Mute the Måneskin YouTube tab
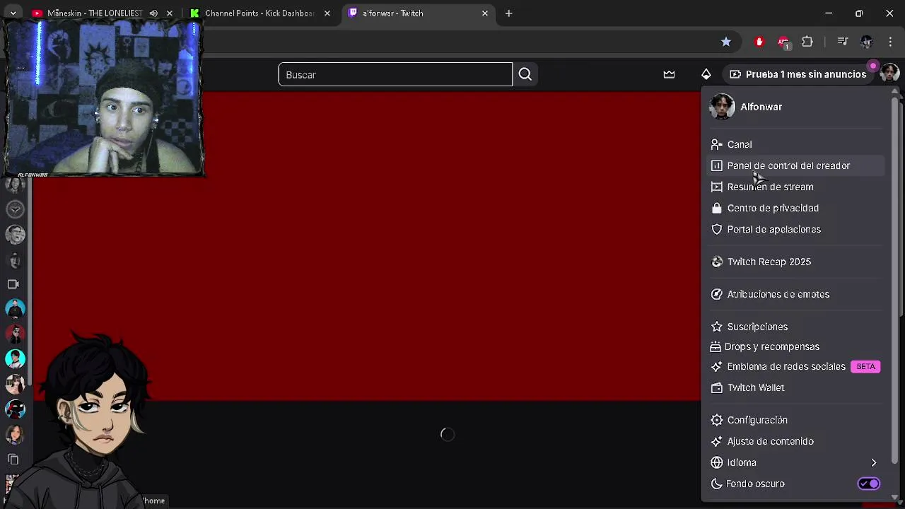This screenshot has height=509, width=905. [153, 13]
